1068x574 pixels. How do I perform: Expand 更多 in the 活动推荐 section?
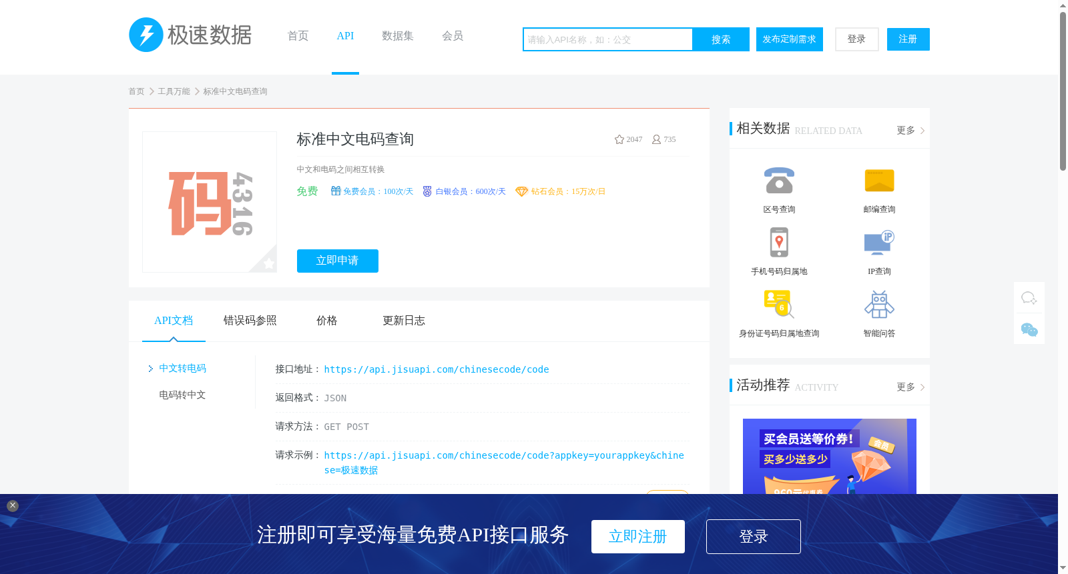pos(910,387)
